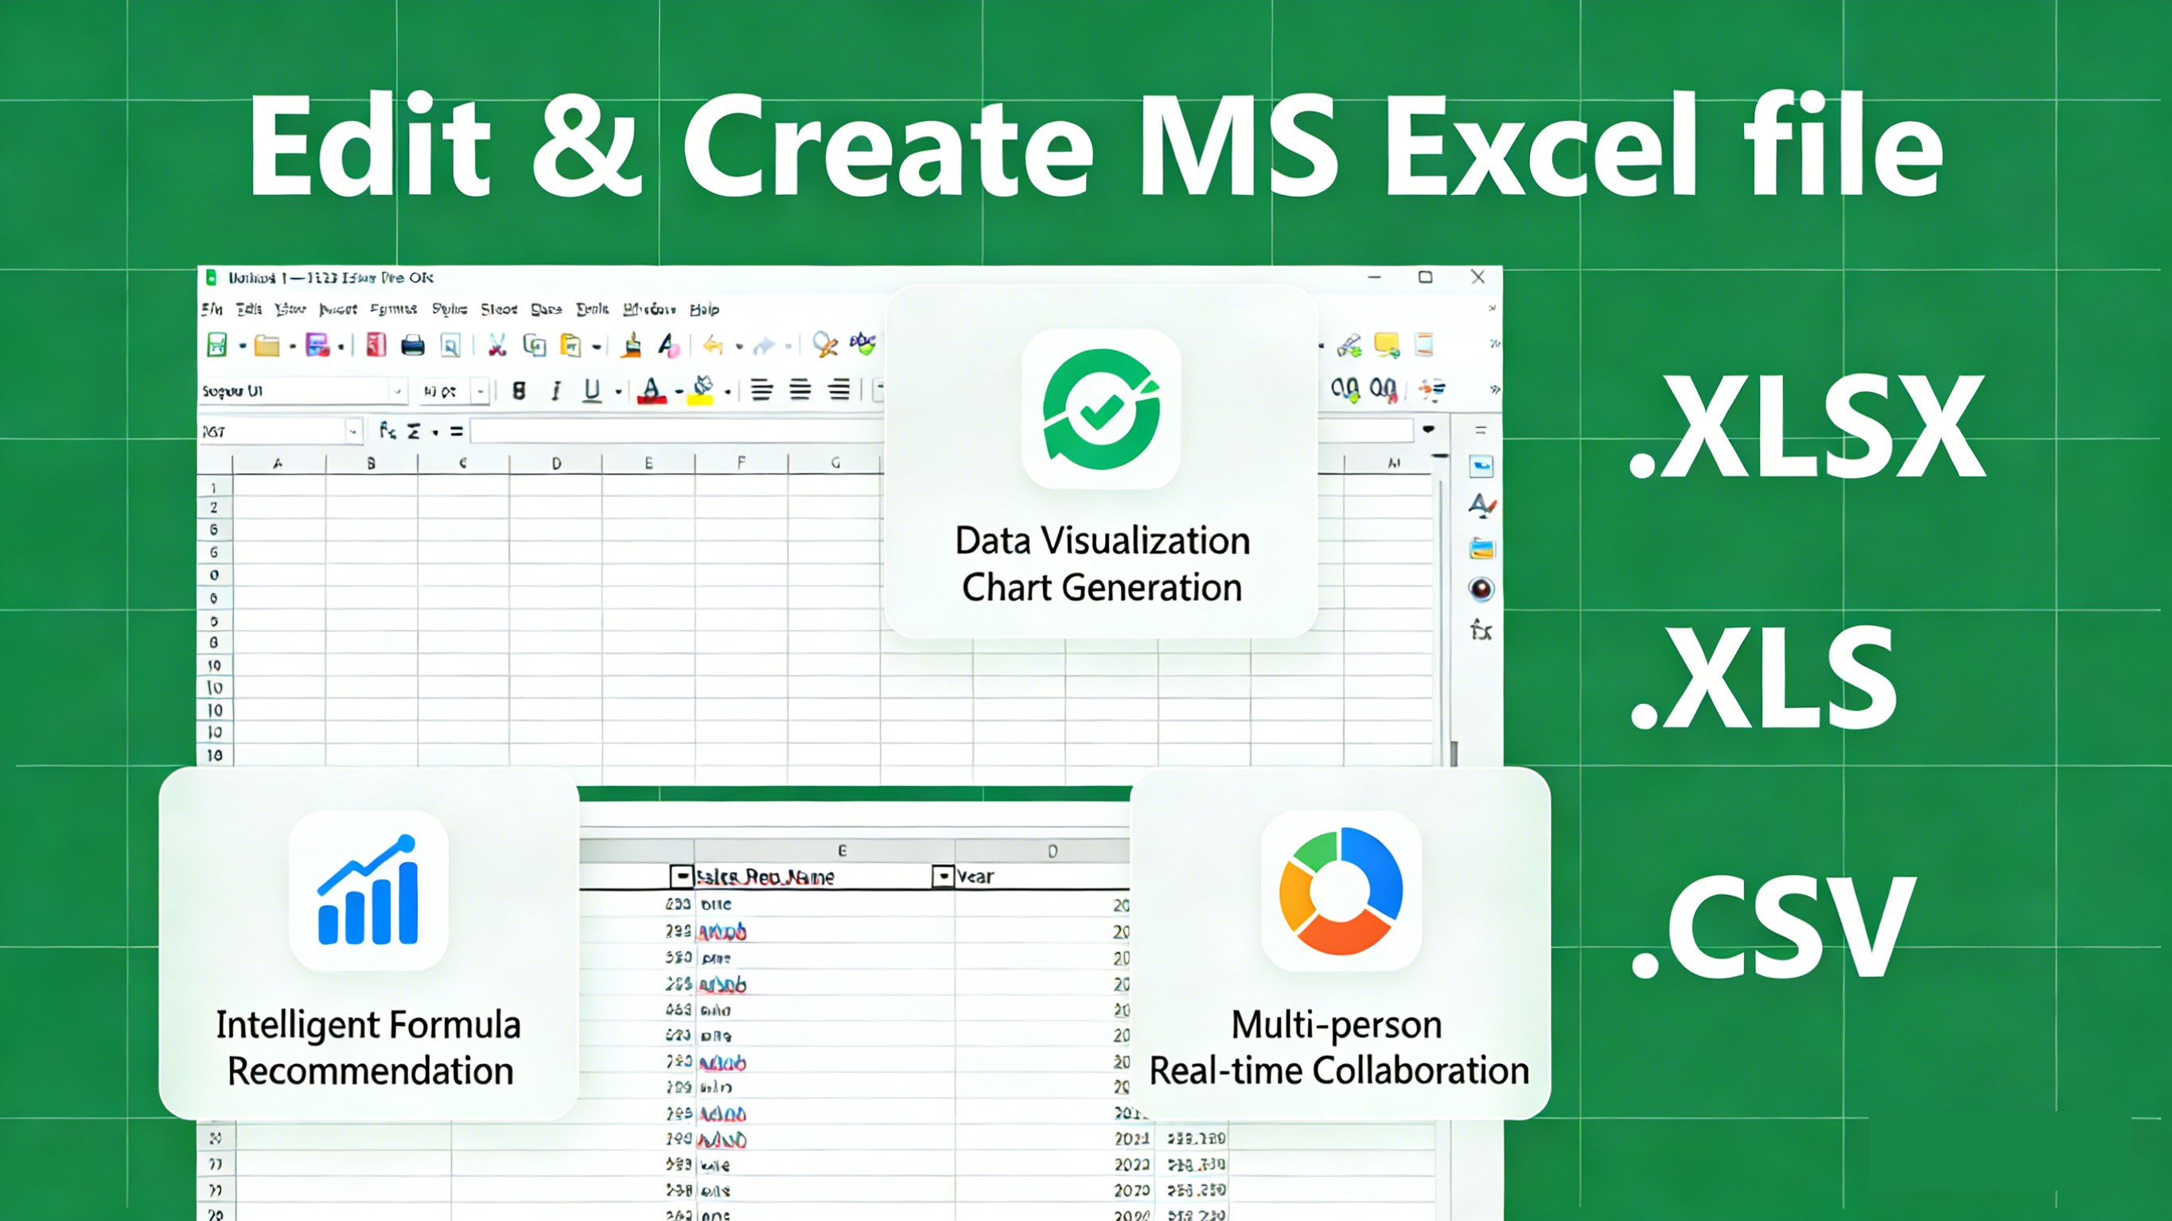
Task: Click the Multi-person Real-time Collaboration card
Action: coord(1340,943)
